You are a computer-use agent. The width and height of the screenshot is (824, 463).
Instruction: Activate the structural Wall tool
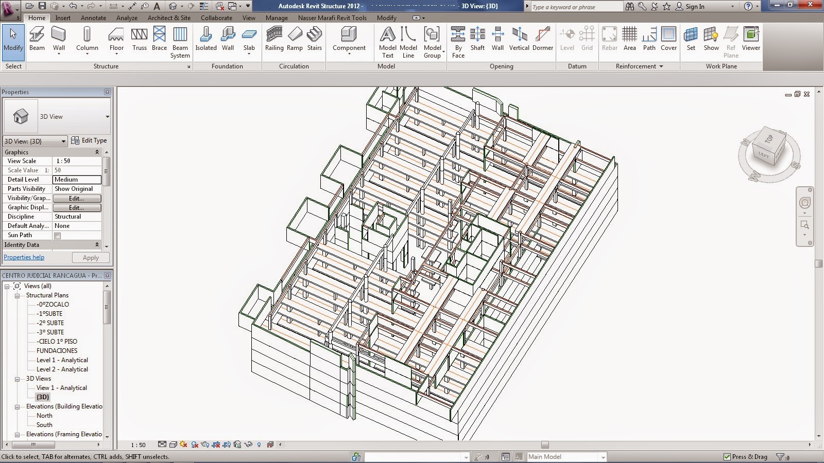[x=59, y=39]
